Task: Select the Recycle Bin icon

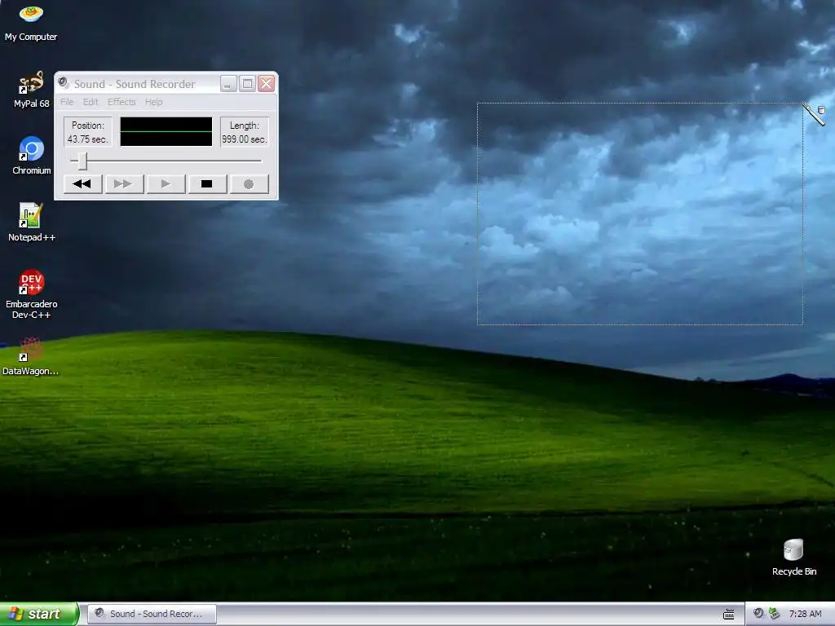Action: tap(794, 558)
